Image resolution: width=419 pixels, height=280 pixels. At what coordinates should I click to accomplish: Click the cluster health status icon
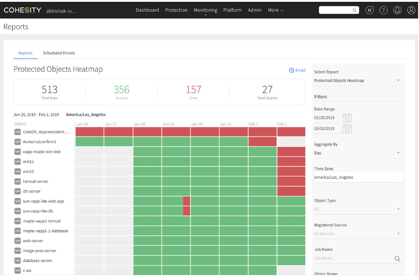tap(370, 10)
